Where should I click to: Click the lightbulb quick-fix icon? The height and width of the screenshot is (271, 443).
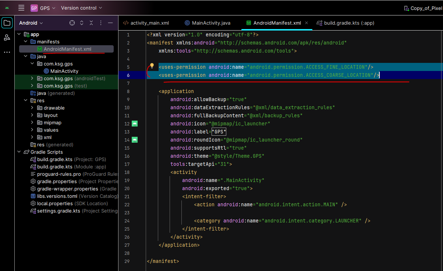(152, 66)
